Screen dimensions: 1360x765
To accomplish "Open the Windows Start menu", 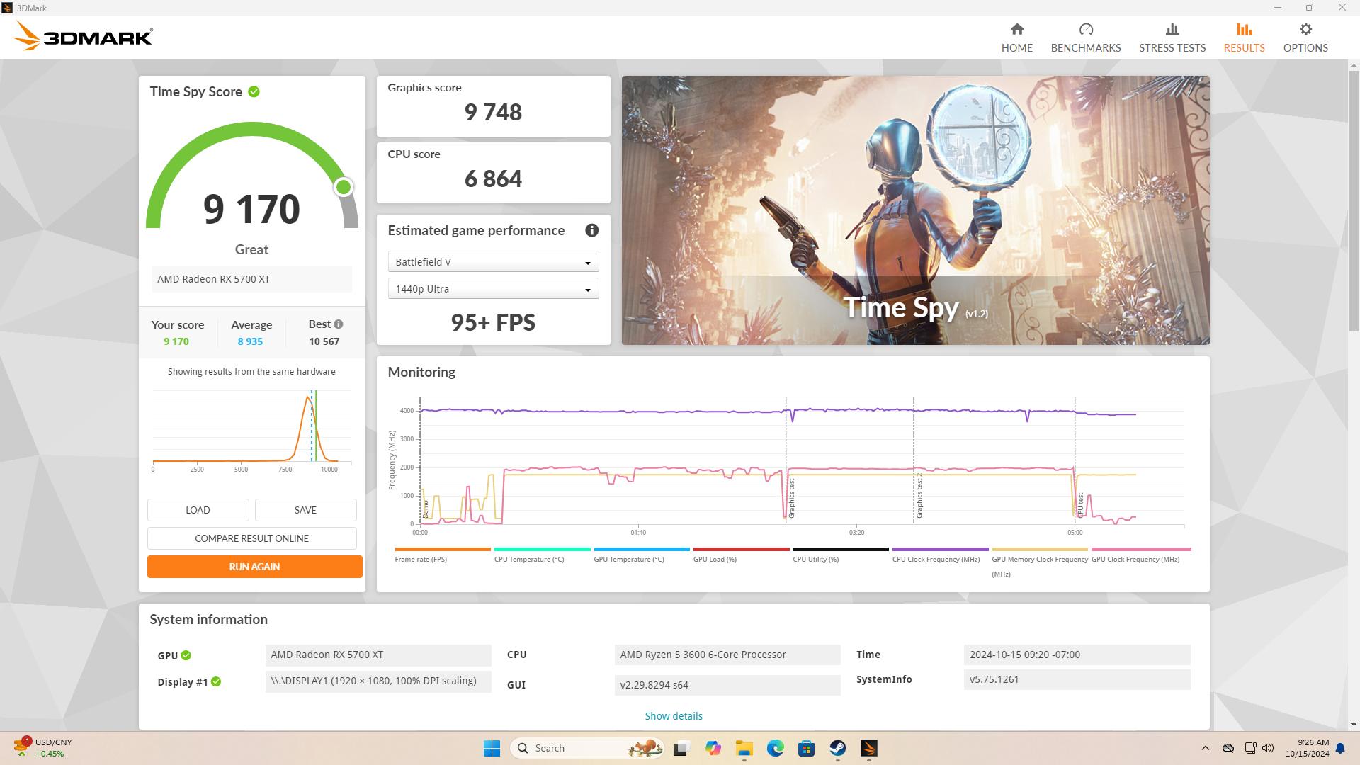I will 492,748.
